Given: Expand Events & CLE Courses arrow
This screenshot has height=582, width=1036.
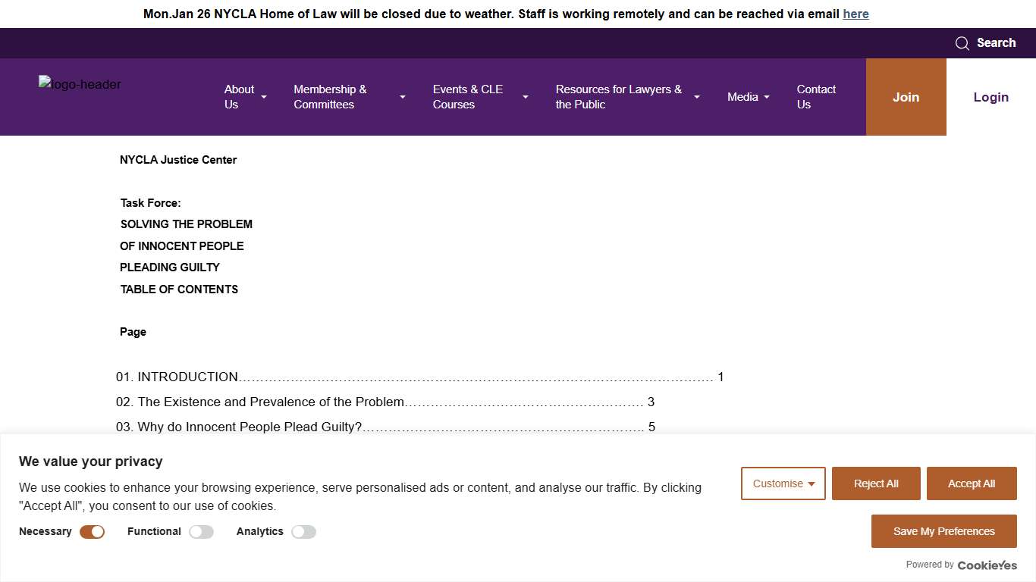Looking at the screenshot, I should 526,97.
